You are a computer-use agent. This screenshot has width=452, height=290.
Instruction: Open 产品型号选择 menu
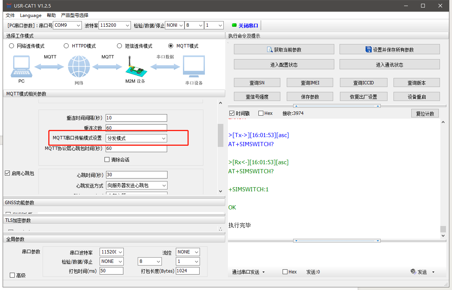75,15
